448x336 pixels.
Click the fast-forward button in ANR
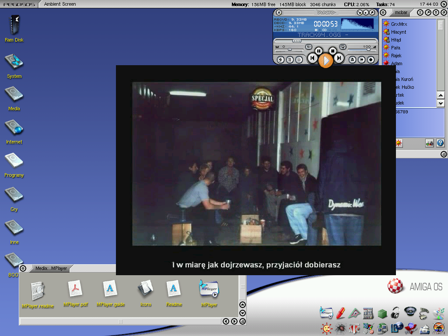click(361, 59)
